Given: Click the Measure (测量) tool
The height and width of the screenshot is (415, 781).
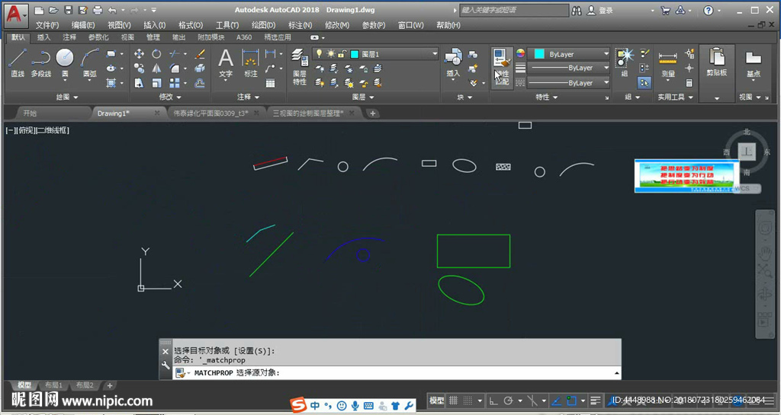Looking at the screenshot, I should (x=667, y=64).
